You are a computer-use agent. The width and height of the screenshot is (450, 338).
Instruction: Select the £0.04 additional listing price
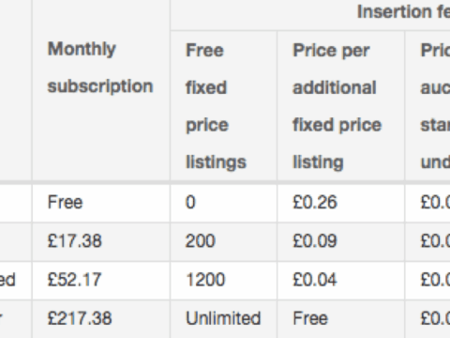click(315, 280)
